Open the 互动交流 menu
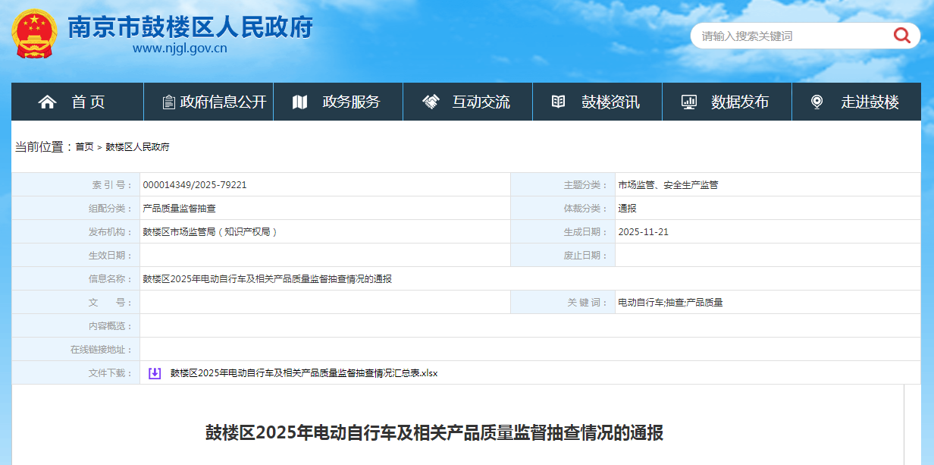The image size is (934, 465). [x=481, y=102]
